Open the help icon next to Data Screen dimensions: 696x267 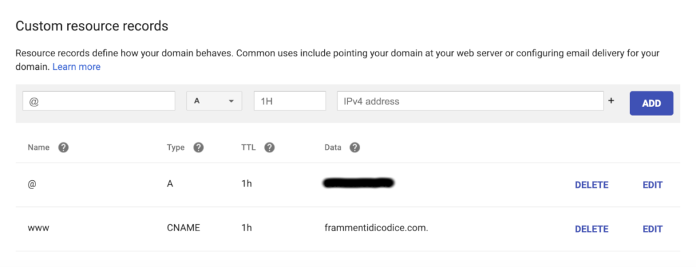[354, 148]
